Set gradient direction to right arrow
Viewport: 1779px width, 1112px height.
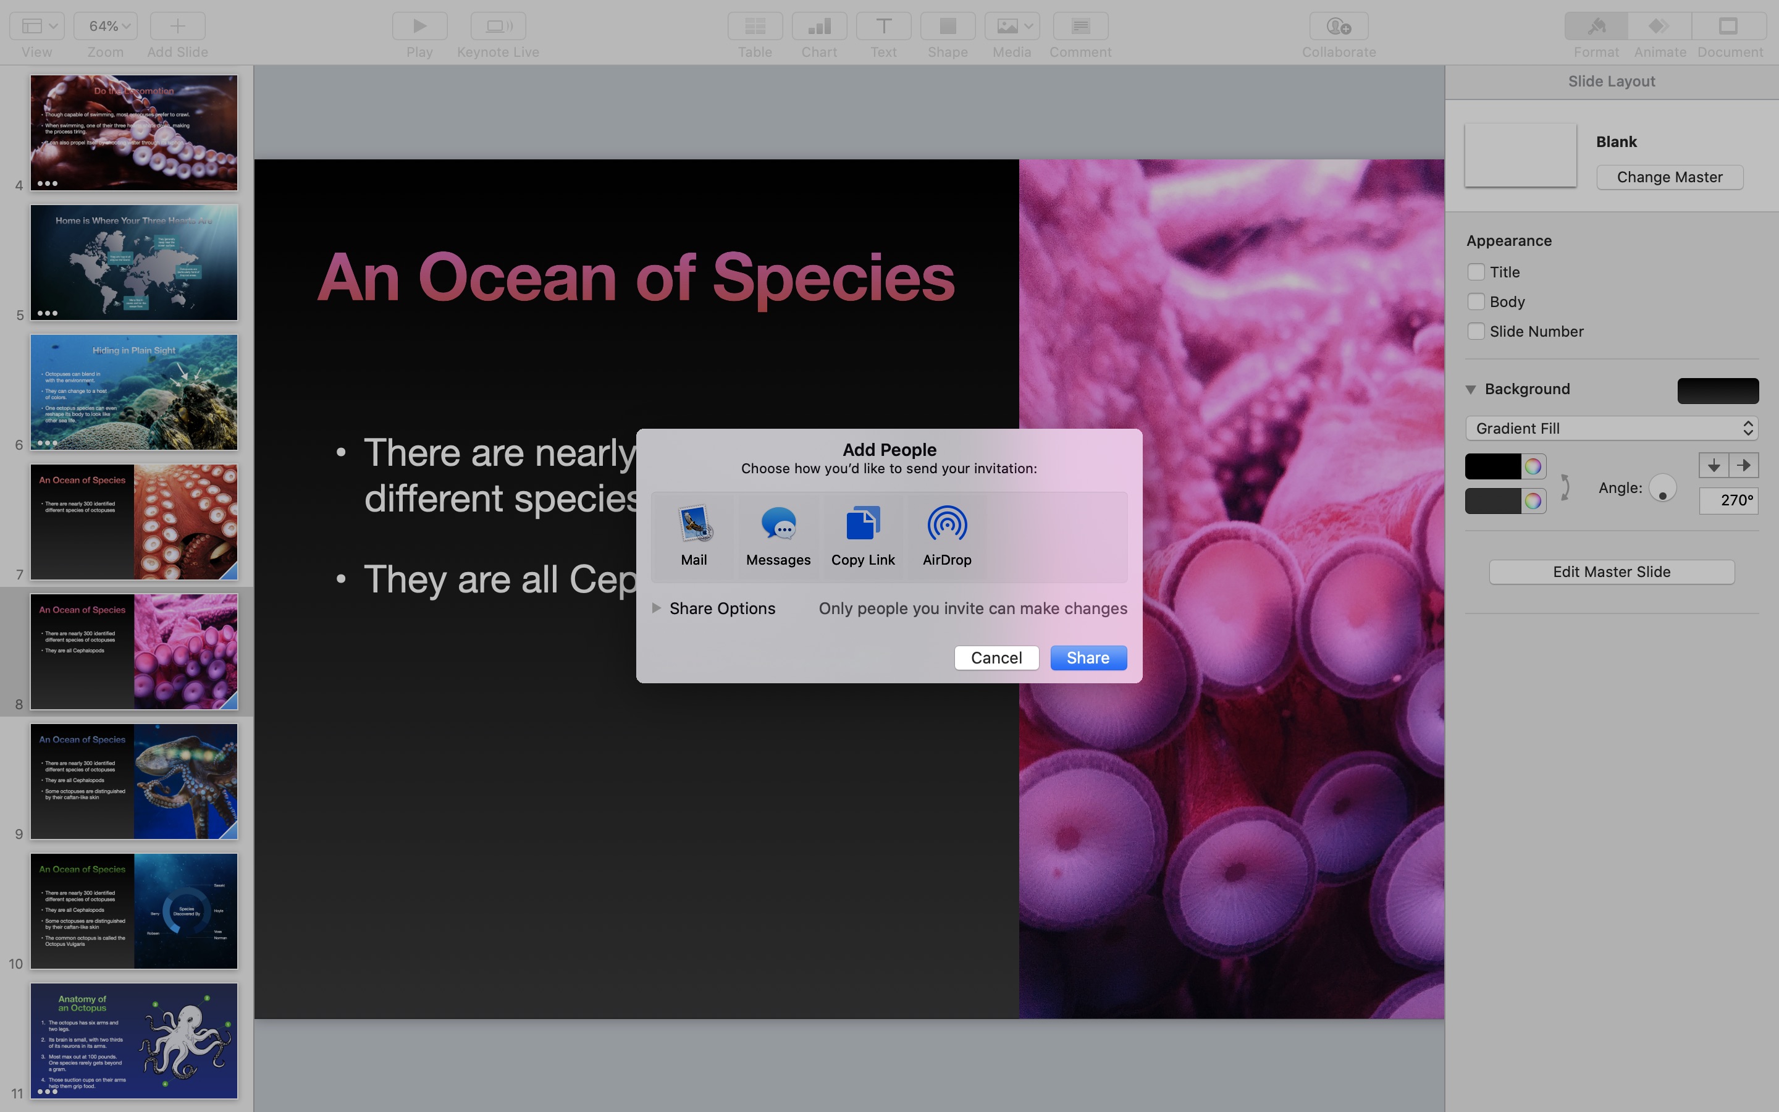tap(1744, 466)
